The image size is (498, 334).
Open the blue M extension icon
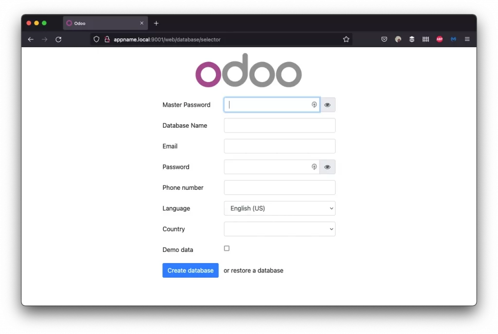[453, 39]
